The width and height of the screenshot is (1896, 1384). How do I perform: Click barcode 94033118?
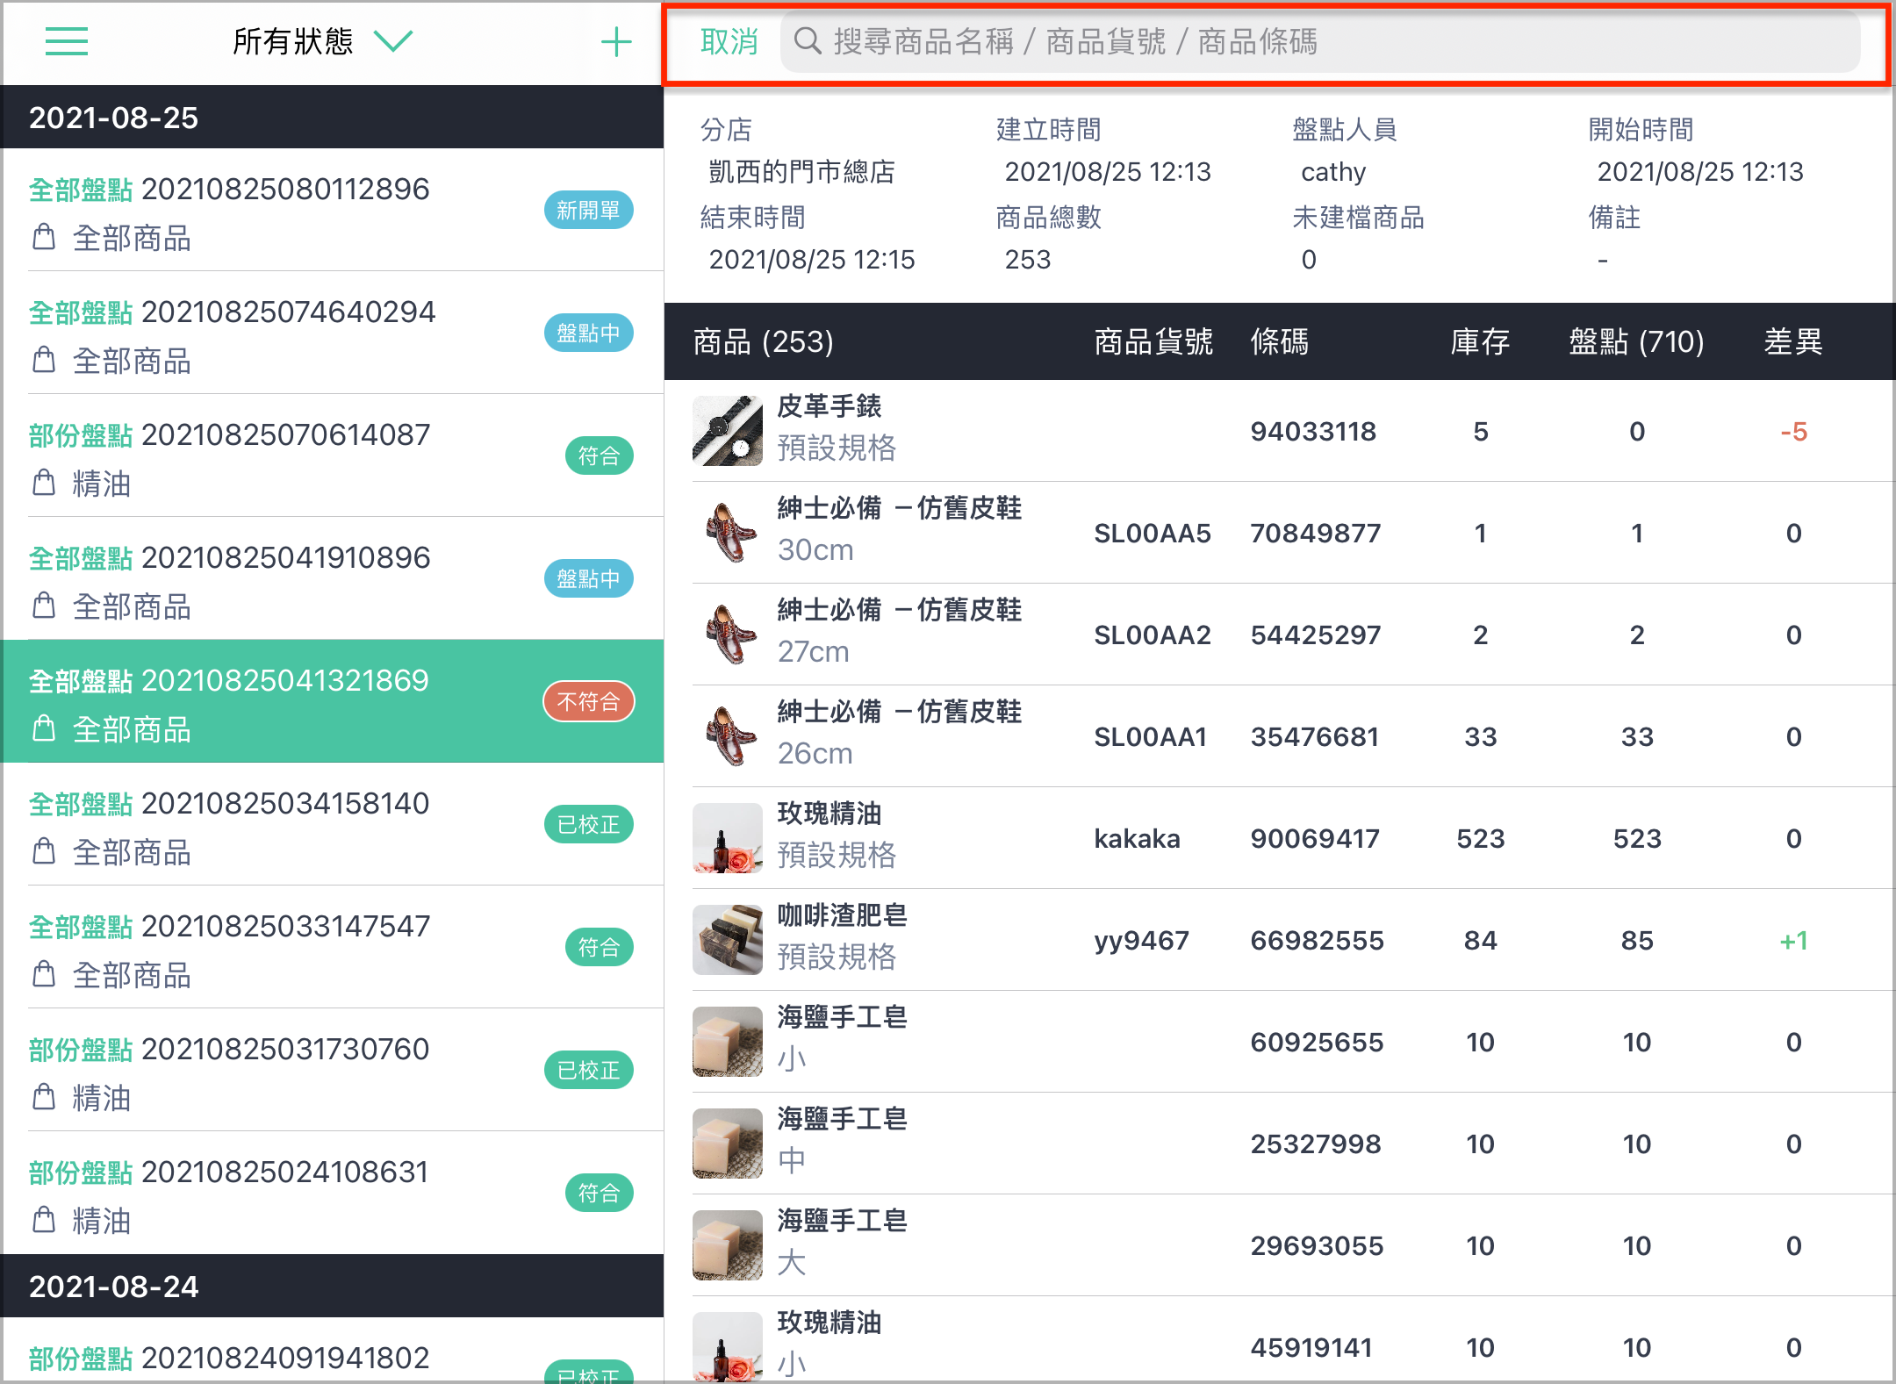pos(1313,432)
